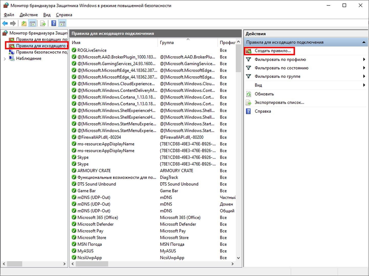The height and width of the screenshot is (276, 369).
Task: Click the right arrow of the tree pane scrollbar
Action: [x=64, y=264]
